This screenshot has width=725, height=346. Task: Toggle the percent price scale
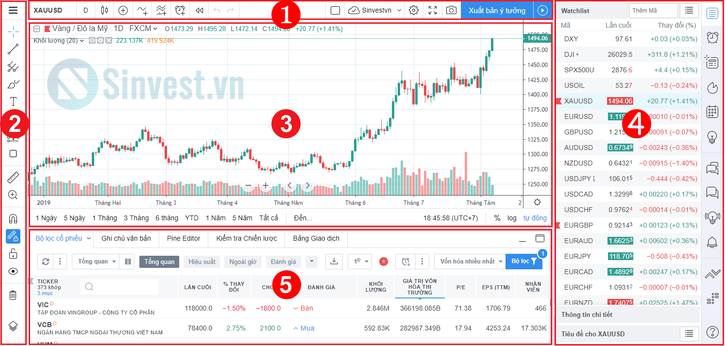tap(497, 218)
